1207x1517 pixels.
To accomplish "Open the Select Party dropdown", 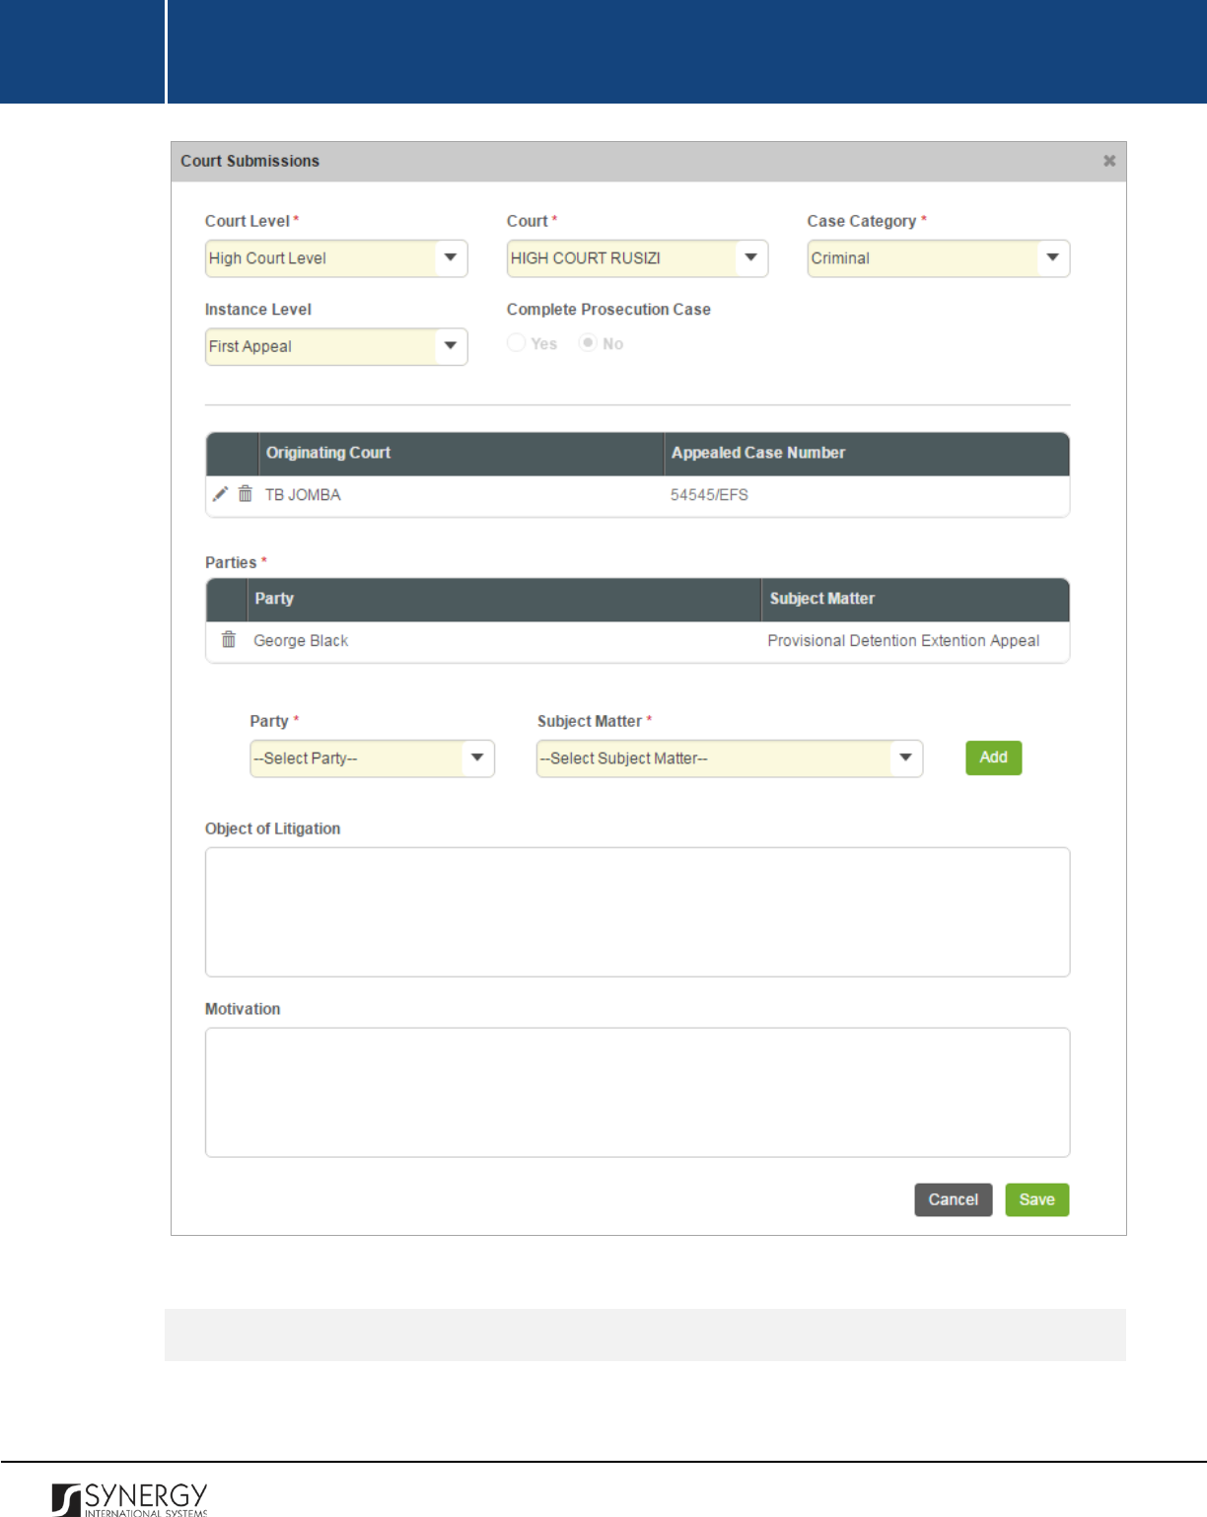I will (x=372, y=758).
